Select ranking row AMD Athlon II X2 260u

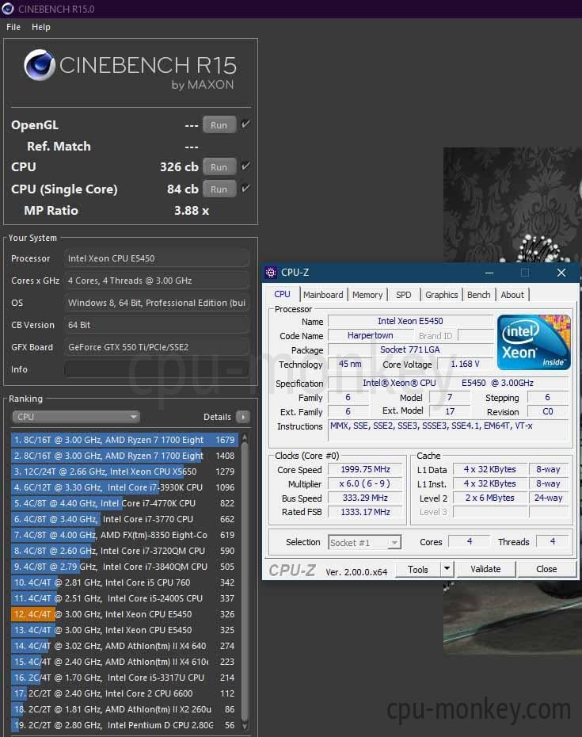[x=124, y=709]
